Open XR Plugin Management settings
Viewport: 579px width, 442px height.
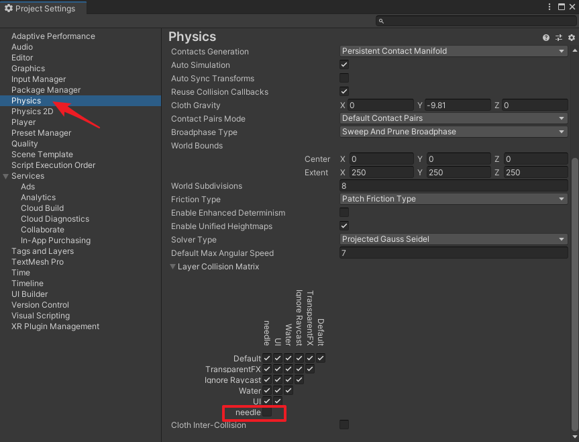(x=56, y=326)
